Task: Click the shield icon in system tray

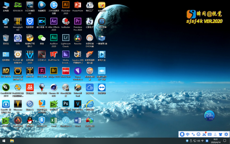Action: 187,141
